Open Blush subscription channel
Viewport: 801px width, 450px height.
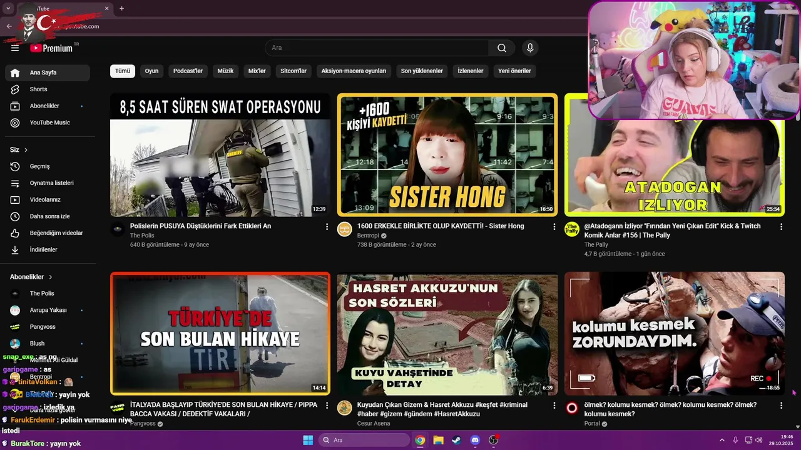[x=48, y=344]
